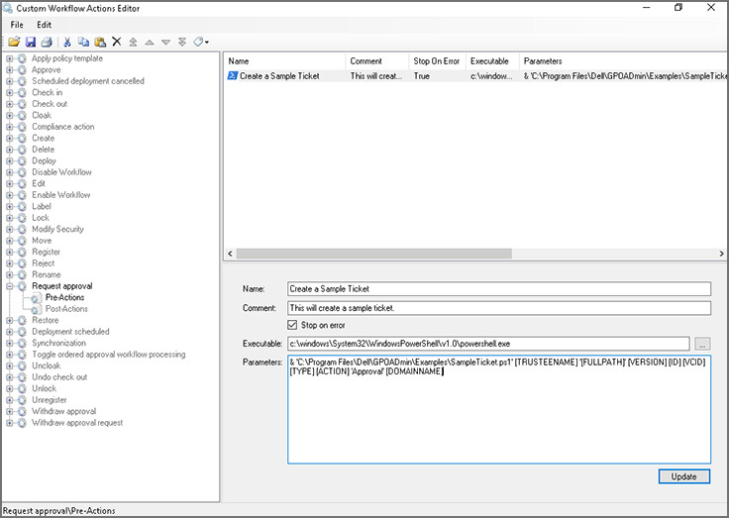Click the horizontal scrollbar thumb in the actions list
The height and width of the screenshot is (518, 729).
pyautogui.click(x=373, y=254)
